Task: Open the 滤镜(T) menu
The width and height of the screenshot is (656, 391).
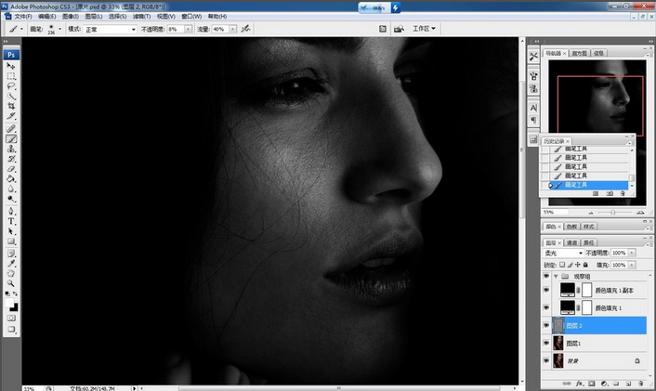Action: click(x=141, y=17)
